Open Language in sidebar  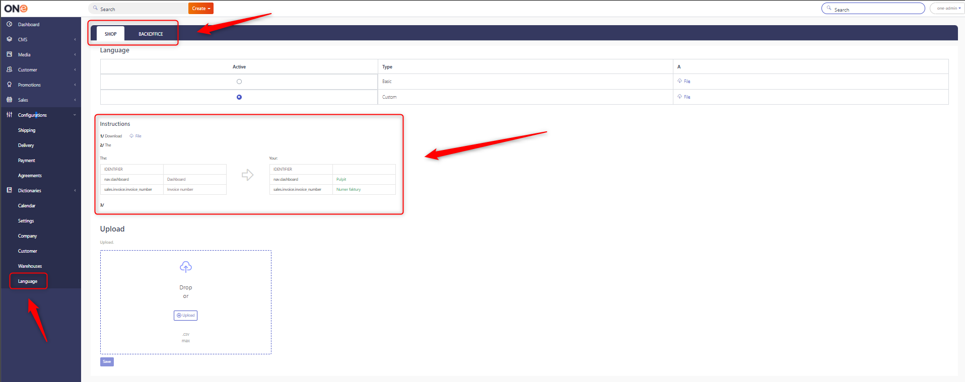tap(28, 281)
